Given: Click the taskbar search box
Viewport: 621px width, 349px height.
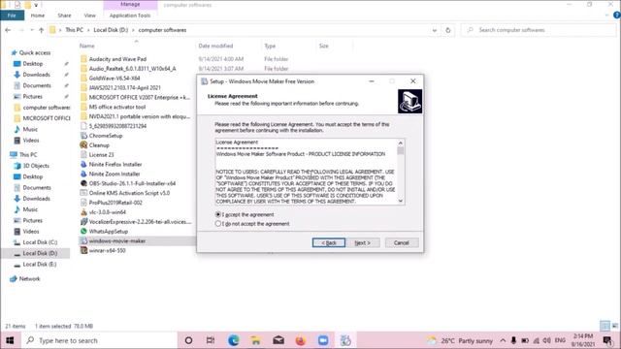Looking at the screenshot, I should pyautogui.click(x=98, y=340).
